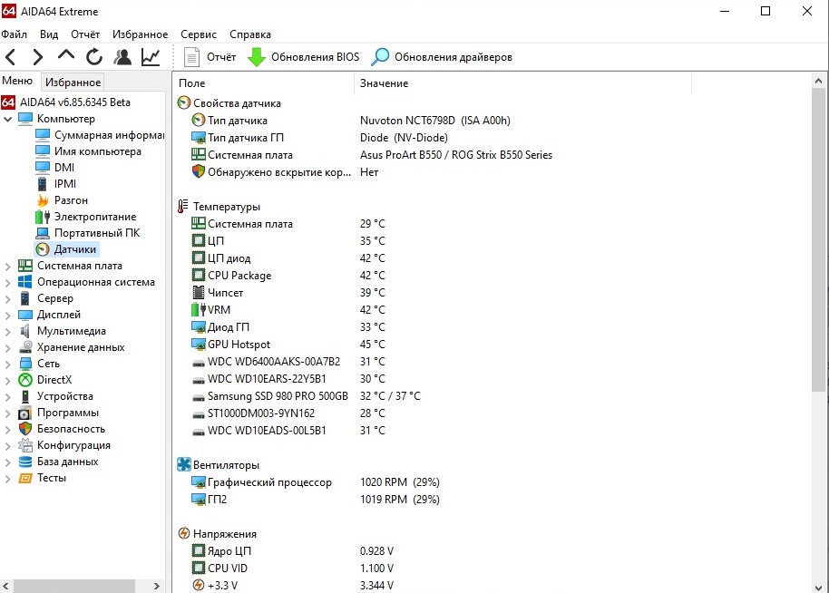Open the Файл menu
The image size is (829, 593).
15,34
